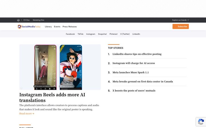The image size is (206, 128).
Task: Click the Industry Dive globe icon
Action: (18, 20)
